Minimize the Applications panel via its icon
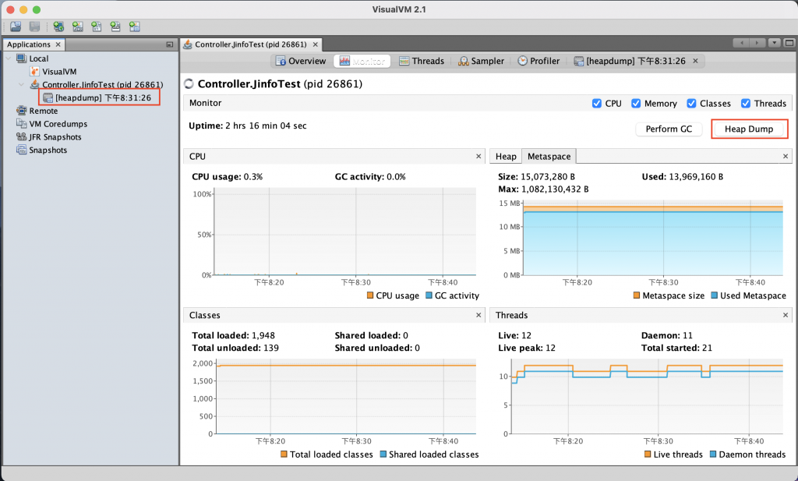 (x=169, y=44)
